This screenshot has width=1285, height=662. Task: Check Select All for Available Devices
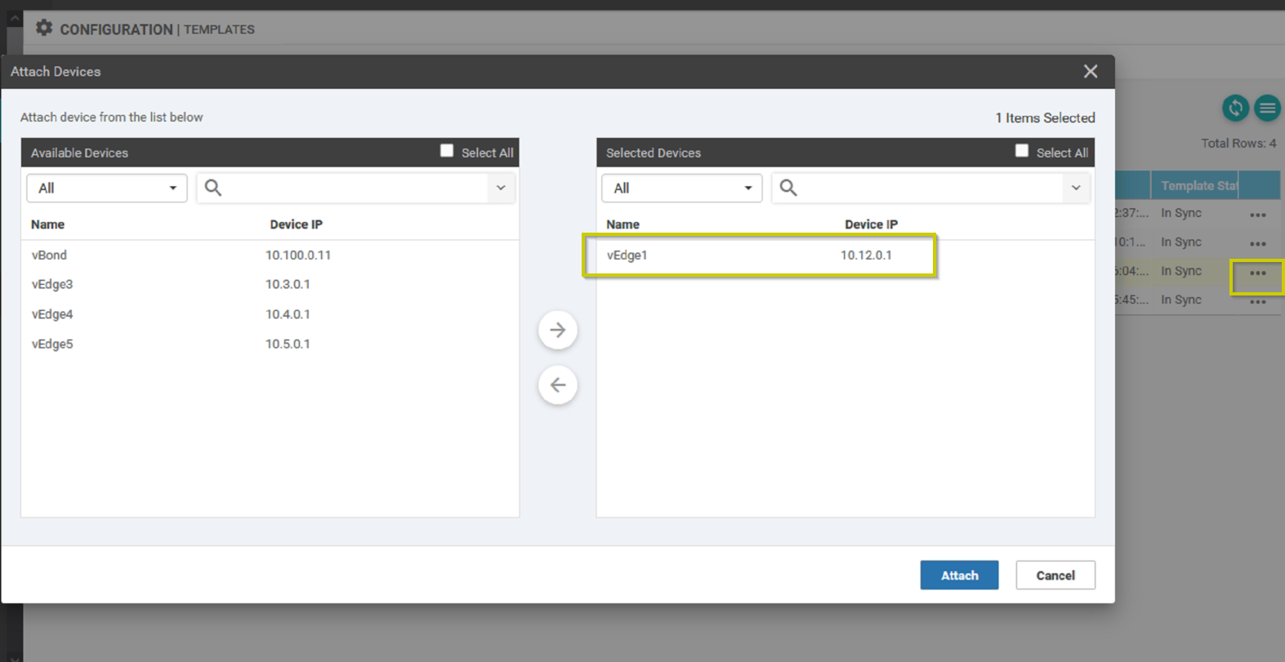pos(447,151)
